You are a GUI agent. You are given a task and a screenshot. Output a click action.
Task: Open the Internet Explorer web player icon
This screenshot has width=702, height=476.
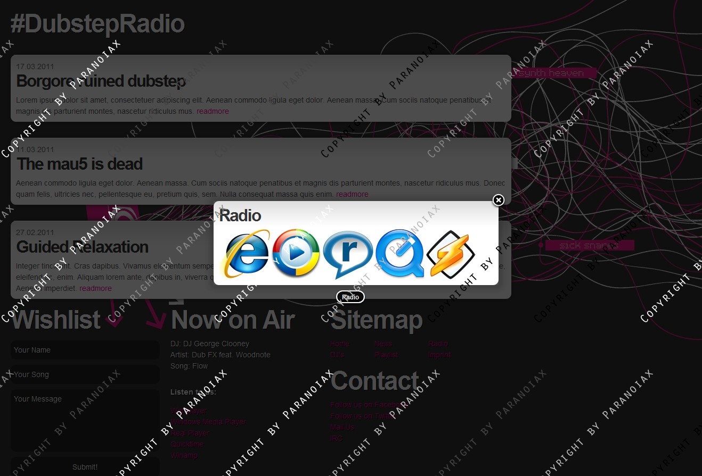click(x=246, y=254)
